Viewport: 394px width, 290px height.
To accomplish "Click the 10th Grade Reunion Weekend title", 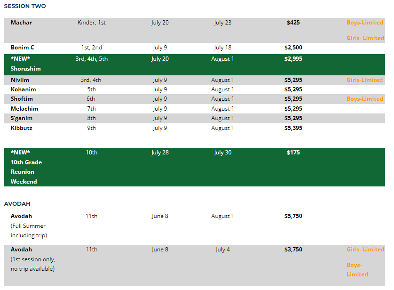I will pos(26,167).
